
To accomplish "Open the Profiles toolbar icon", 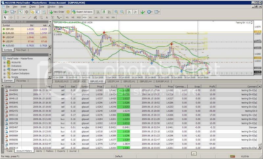I will [x=12, y=12].
